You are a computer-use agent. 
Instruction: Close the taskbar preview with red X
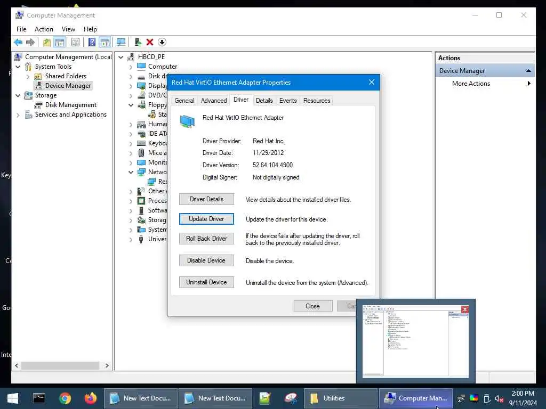pyautogui.click(x=465, y=309)
